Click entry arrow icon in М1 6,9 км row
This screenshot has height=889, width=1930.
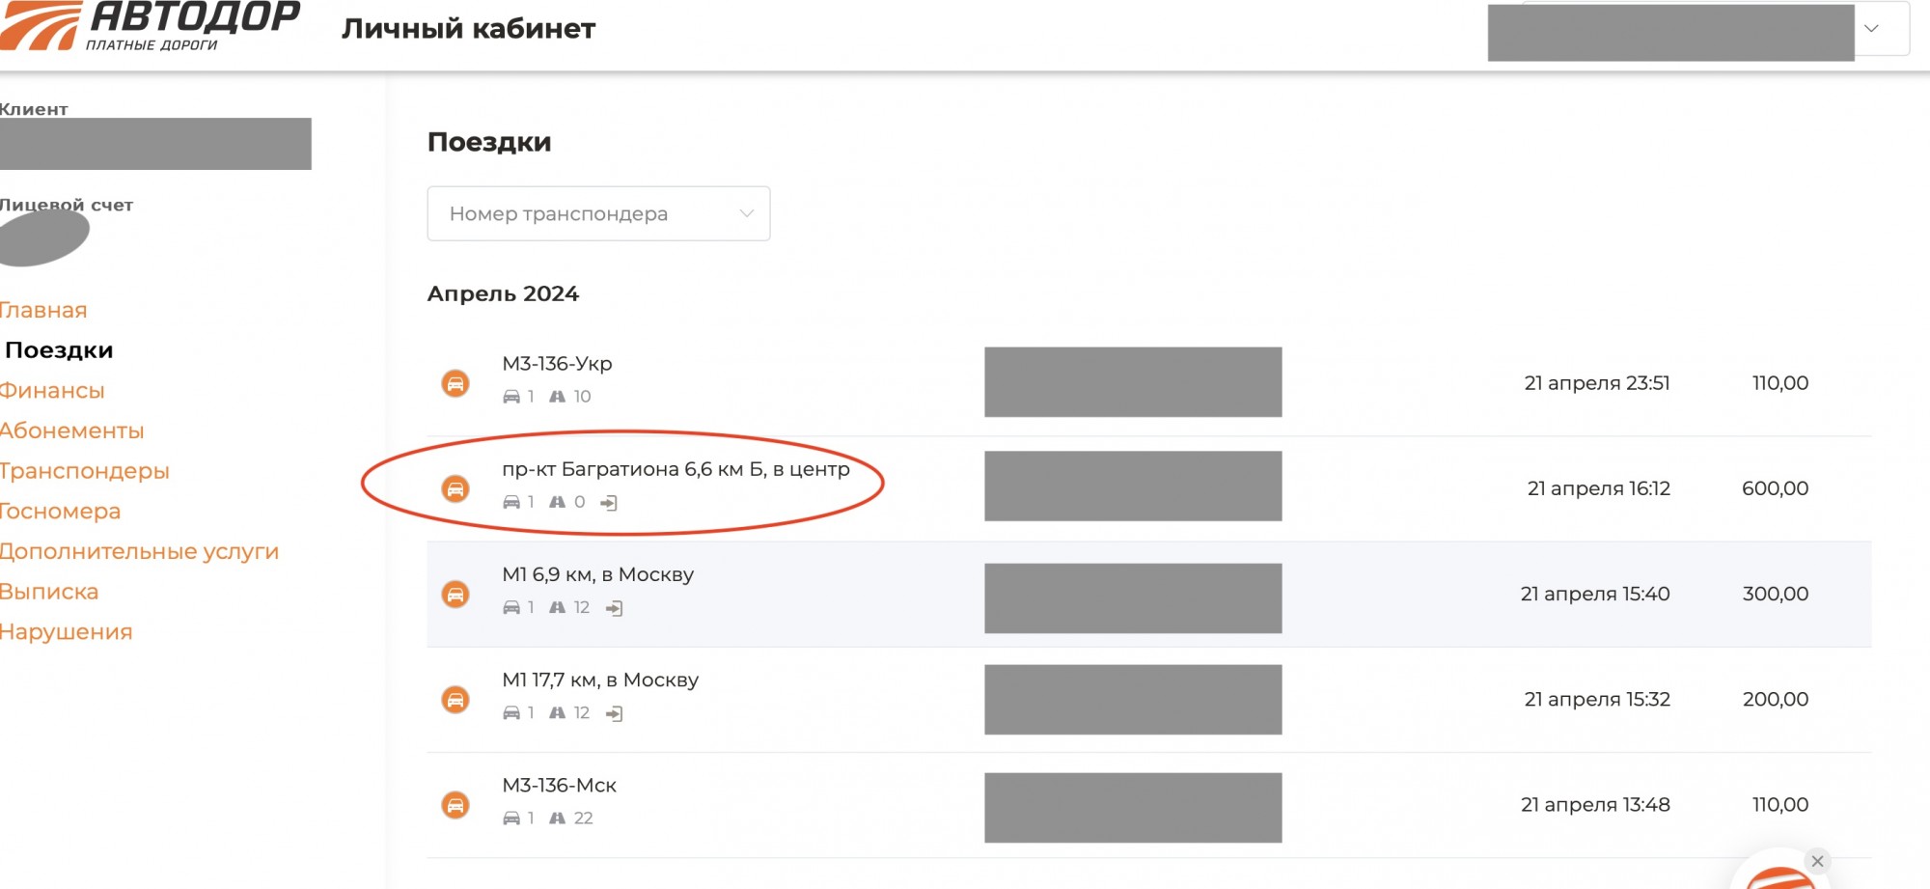[614, 608]
